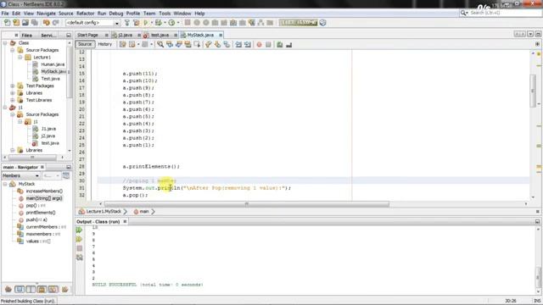
Task: Expand the Test Packages node
Action: pyautogui.click(x=13, y=86)
